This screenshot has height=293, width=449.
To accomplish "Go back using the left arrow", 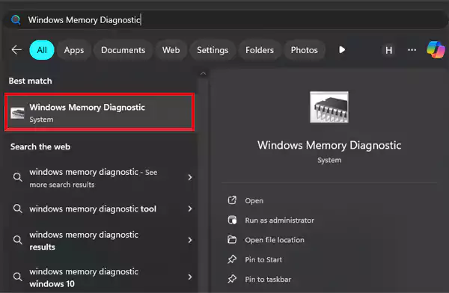I will click(x=16, y=50).
